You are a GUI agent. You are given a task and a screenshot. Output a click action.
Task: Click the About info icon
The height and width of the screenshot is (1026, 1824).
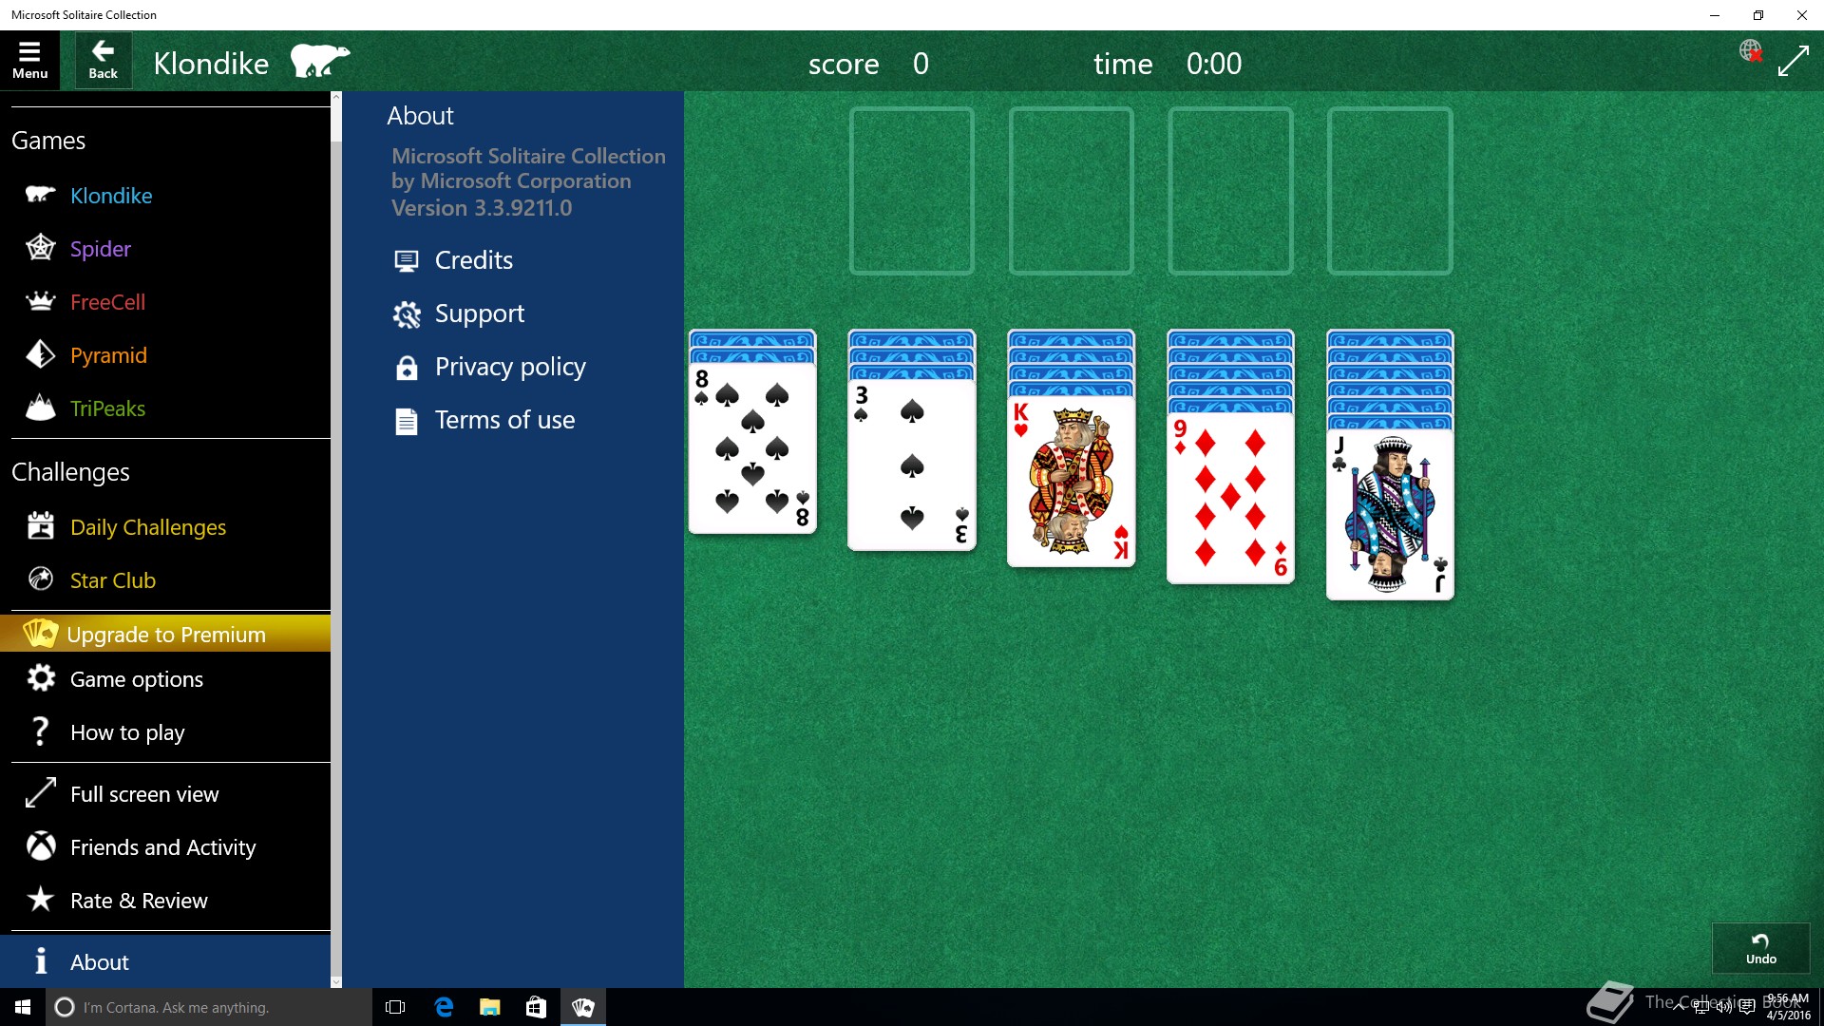[40, 961]
